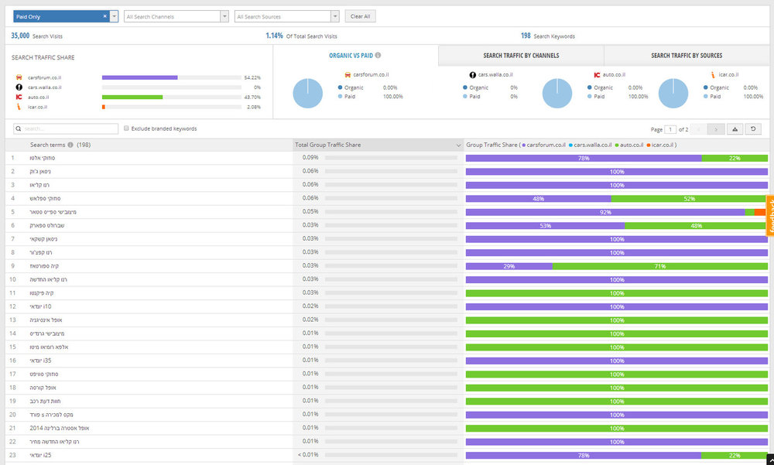Open the Paid Only filter dropdown arrow
Image resolution: width=774 pixels, height=465 pixels.
pyautogui.click(x=114, y=16)
